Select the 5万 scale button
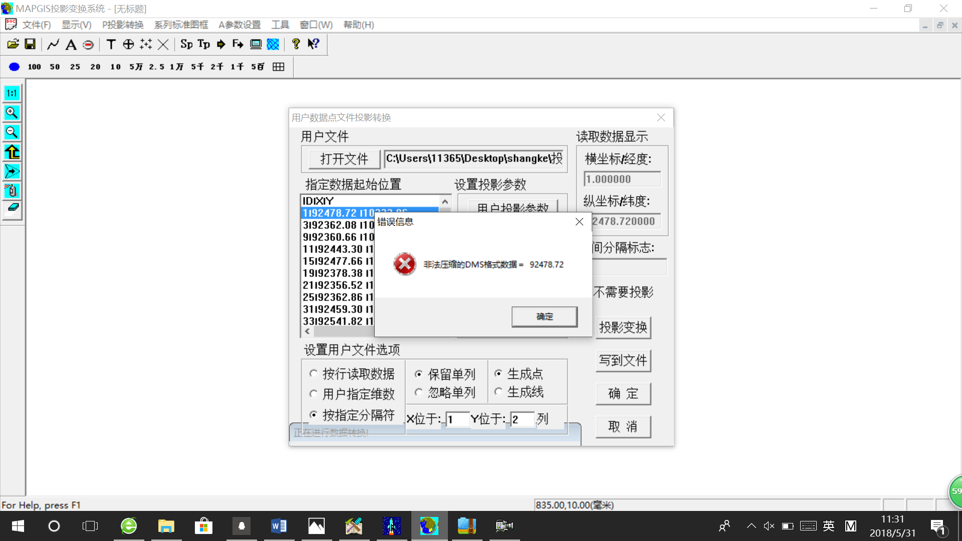This screenshot has height=541, width=962. point(136,67)
